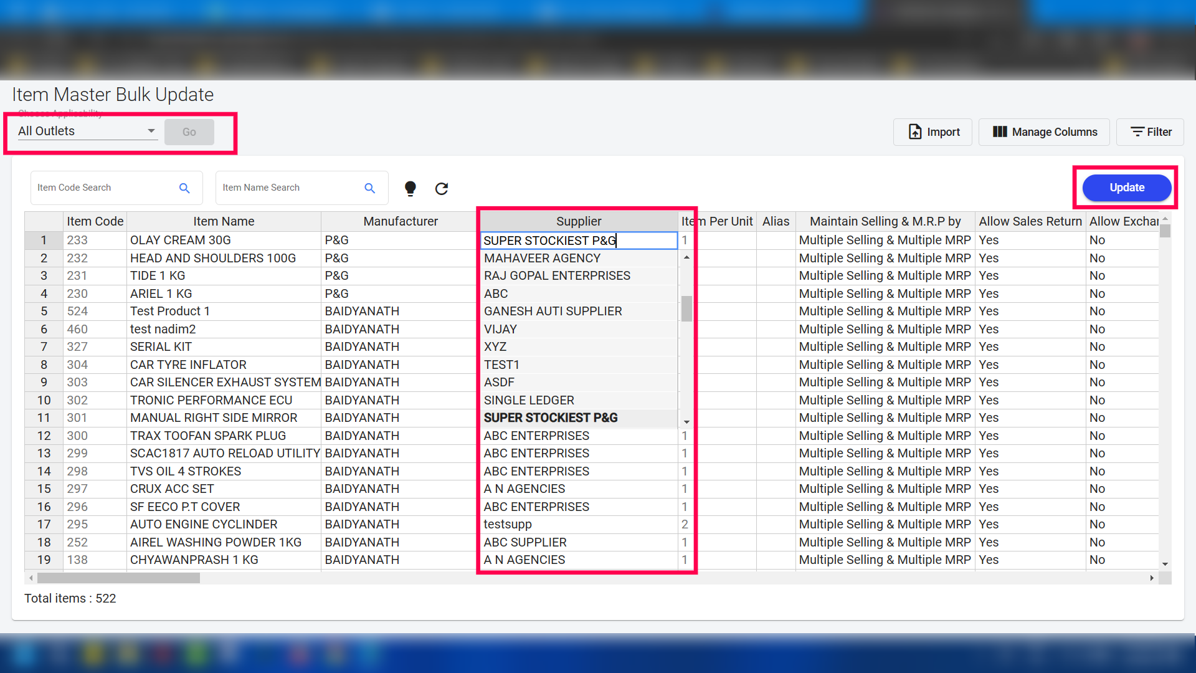The image size is (1196, 673).
Task: Pick SINGLE LEDGER supplier option
Action: click(x=529, y=400)
